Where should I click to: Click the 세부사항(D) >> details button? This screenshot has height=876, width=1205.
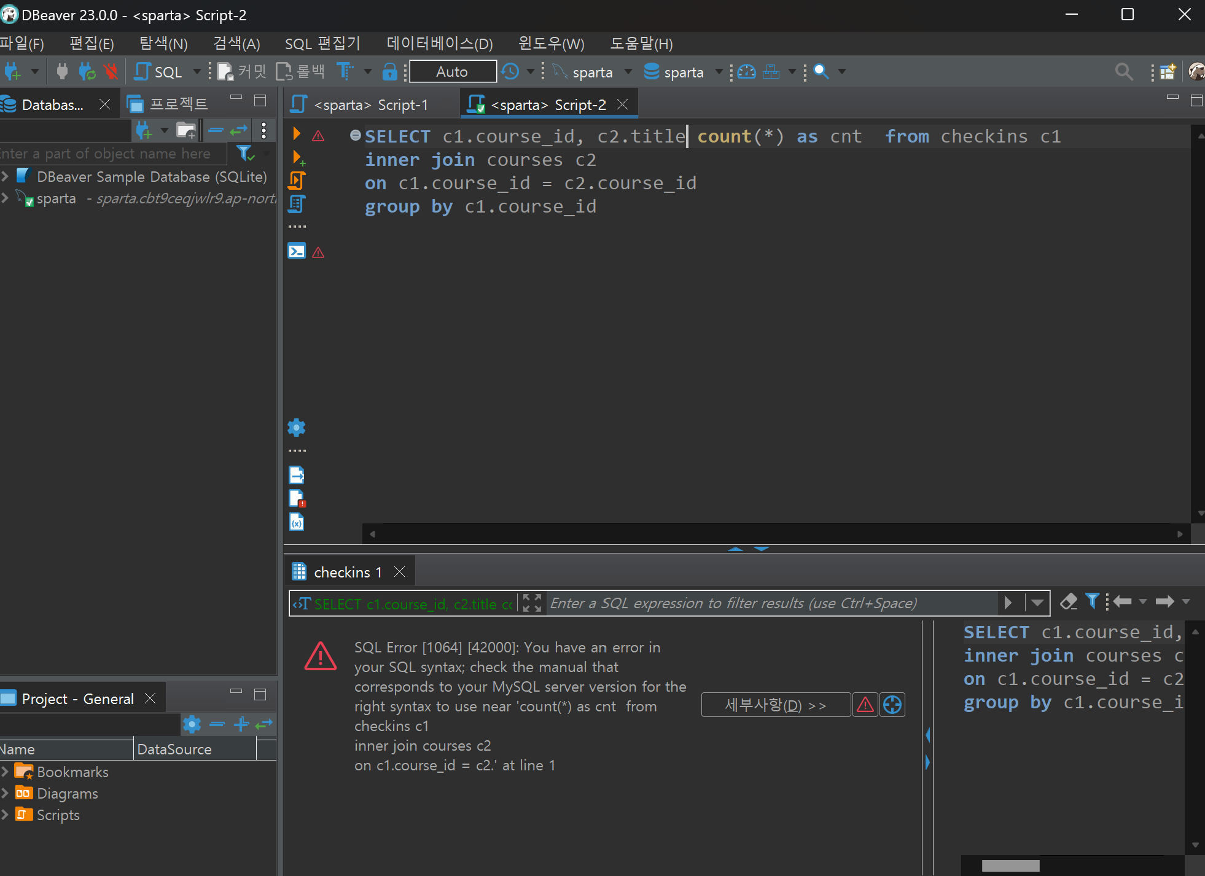click(776, 705)
